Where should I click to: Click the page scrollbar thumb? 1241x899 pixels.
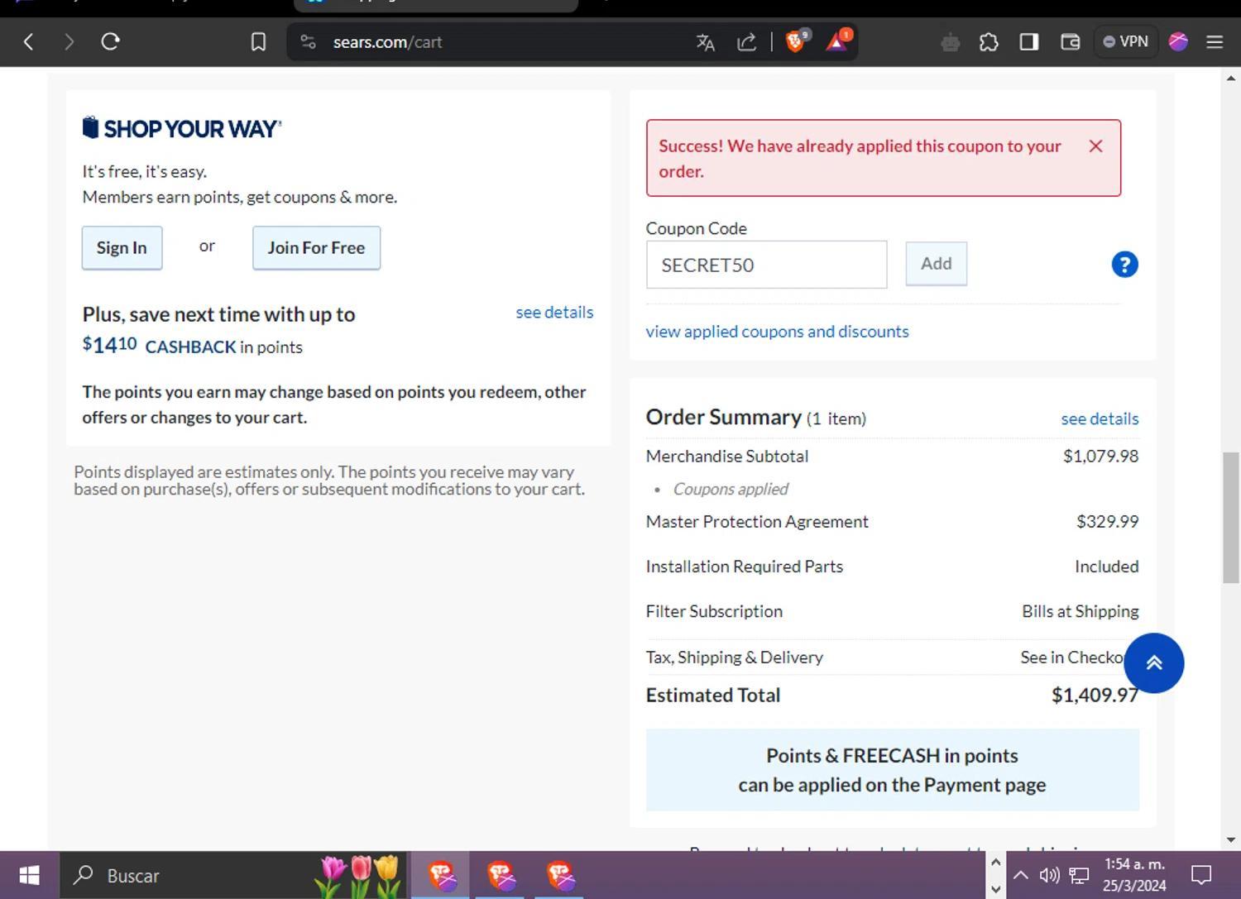click(x=1231, y=518)
